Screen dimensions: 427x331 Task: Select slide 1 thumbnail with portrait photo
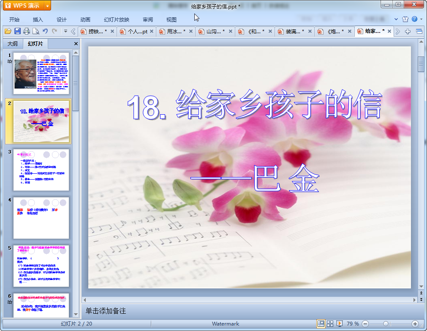[41, 73]
